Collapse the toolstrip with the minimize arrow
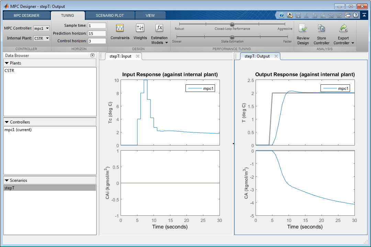Image resolution: width=371 pixels, height=247 pixels. point(364,15)
